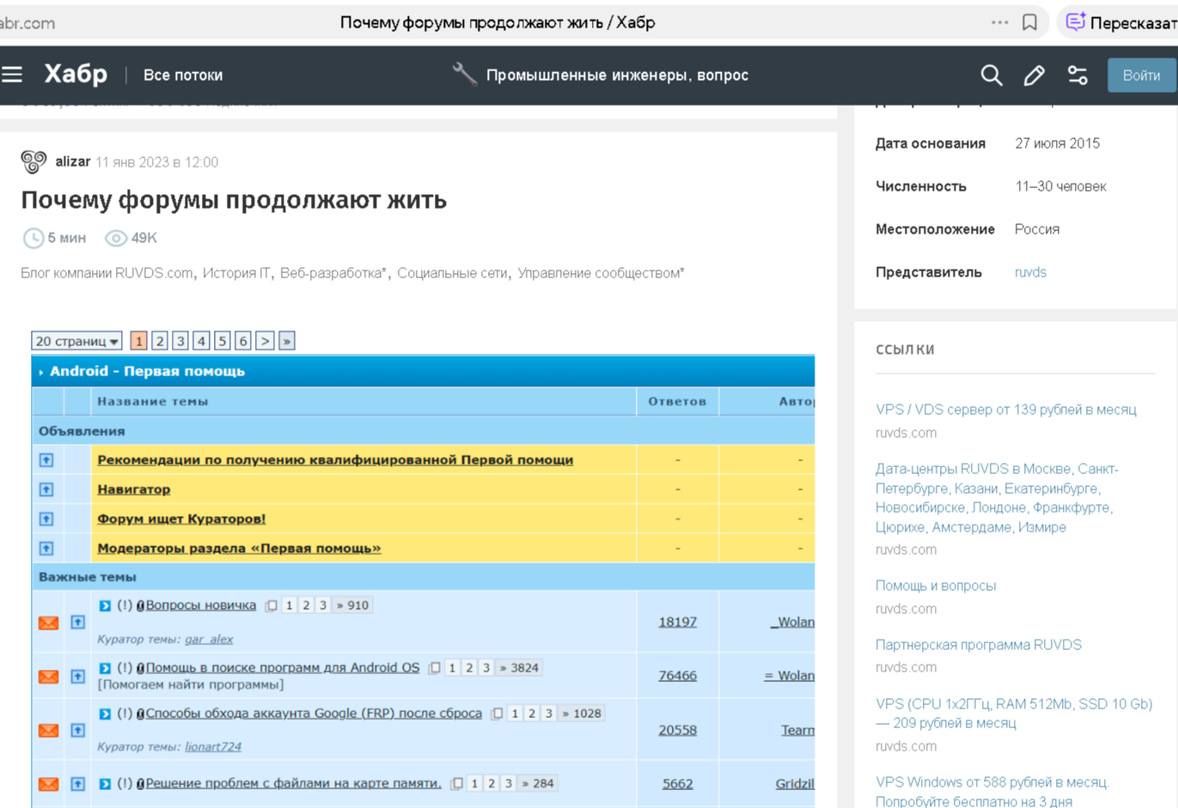Open Помощь и вопросы sidebar link
Screen dimensions: 1178x808
(x=936, y=586)
